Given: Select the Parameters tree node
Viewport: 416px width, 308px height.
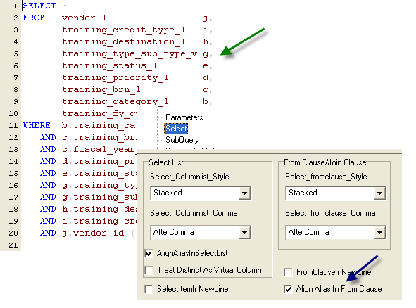Looking at the screenshot, I should click(184, 117).
